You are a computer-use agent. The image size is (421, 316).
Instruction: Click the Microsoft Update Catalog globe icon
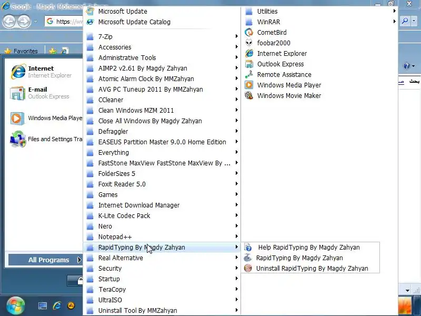tap(90, 22)
